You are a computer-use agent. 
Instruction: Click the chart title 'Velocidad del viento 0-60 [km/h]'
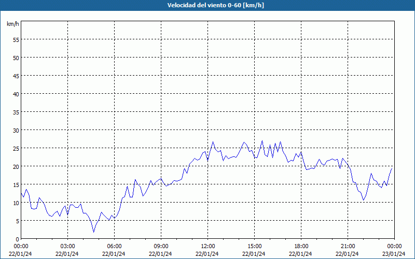click(215, 5)
